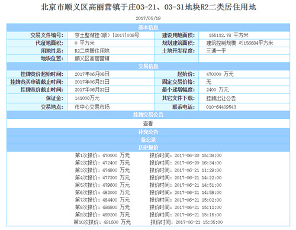
Task: Select the deposit value 141000万元
Action: (87, 98)
